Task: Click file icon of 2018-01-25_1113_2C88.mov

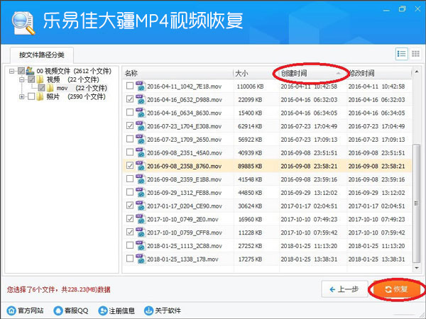Action: coord(141,245)
